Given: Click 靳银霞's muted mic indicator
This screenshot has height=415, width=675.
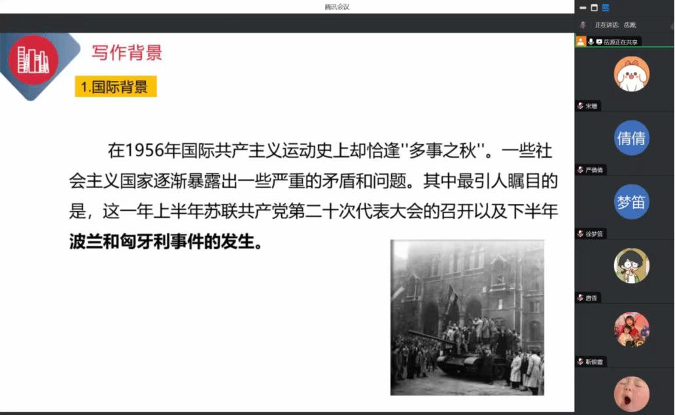Looking at the screenshot, I should [x=580, y=361].
